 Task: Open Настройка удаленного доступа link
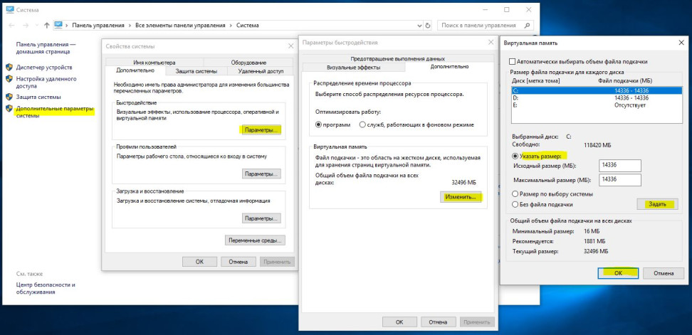(x=46, y=83)
